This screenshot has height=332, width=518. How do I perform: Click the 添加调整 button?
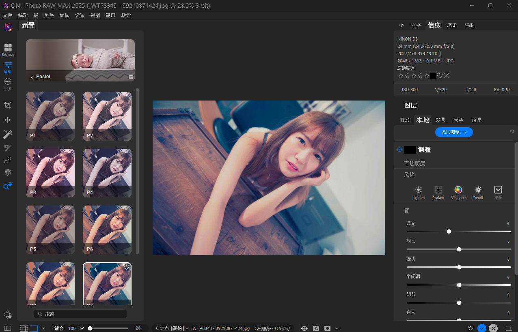tap(454, 132)
